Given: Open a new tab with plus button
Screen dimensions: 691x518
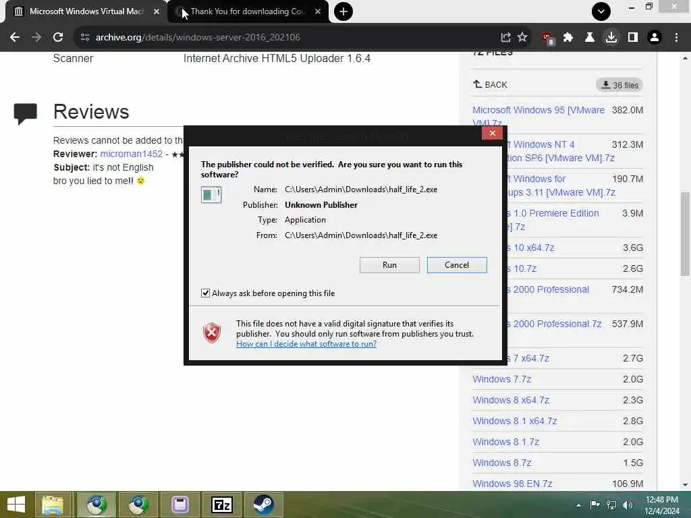Looking at the screenshot, I should coord(343,11).
